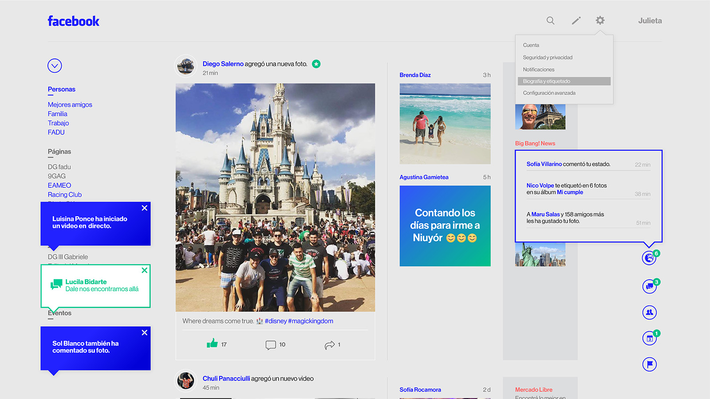Open globe notifications icon with badge 6

pyautogui.click(x=649, y=258)
